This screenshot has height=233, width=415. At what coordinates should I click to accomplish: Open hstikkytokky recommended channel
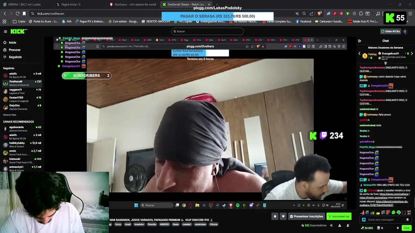click(x=22, y=145)
